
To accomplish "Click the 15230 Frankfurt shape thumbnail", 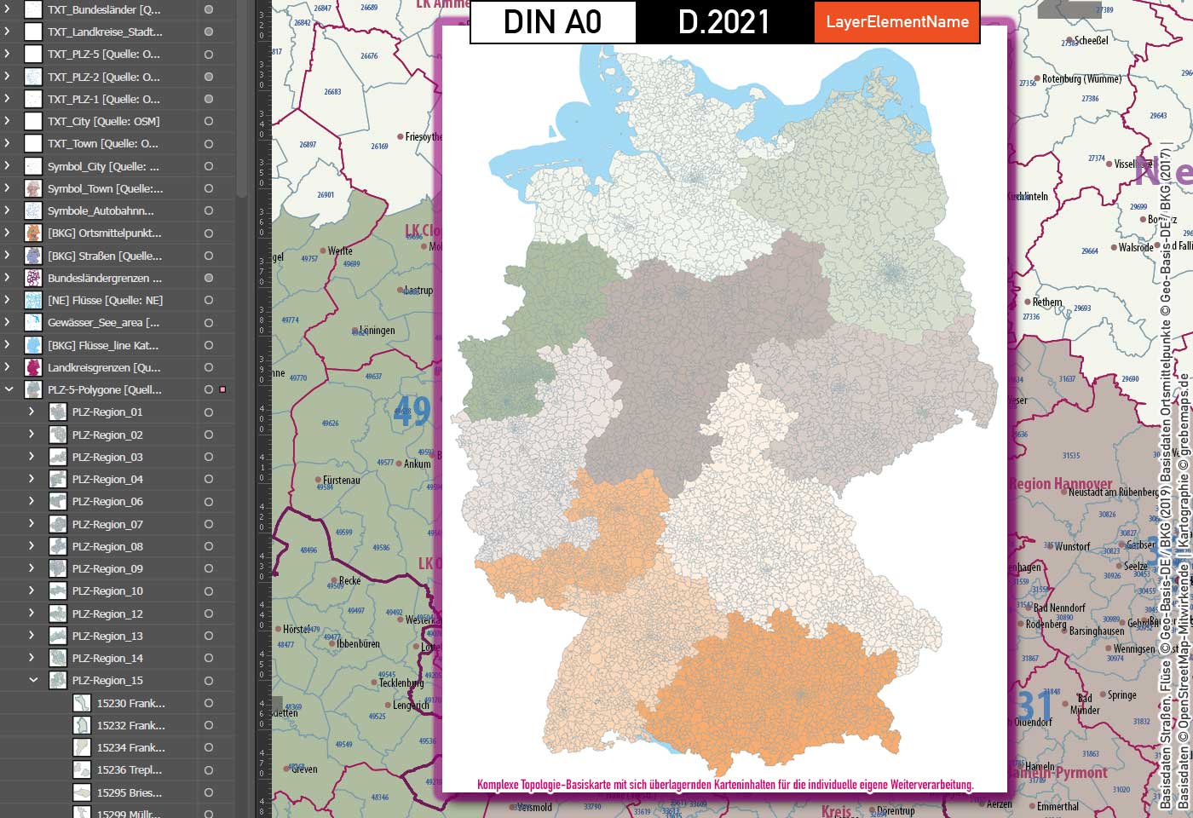I will click(81, 702).
